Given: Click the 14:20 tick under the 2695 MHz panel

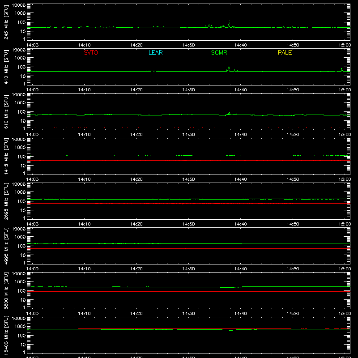Looking at the screenshot, I should (x=136, y=224).
